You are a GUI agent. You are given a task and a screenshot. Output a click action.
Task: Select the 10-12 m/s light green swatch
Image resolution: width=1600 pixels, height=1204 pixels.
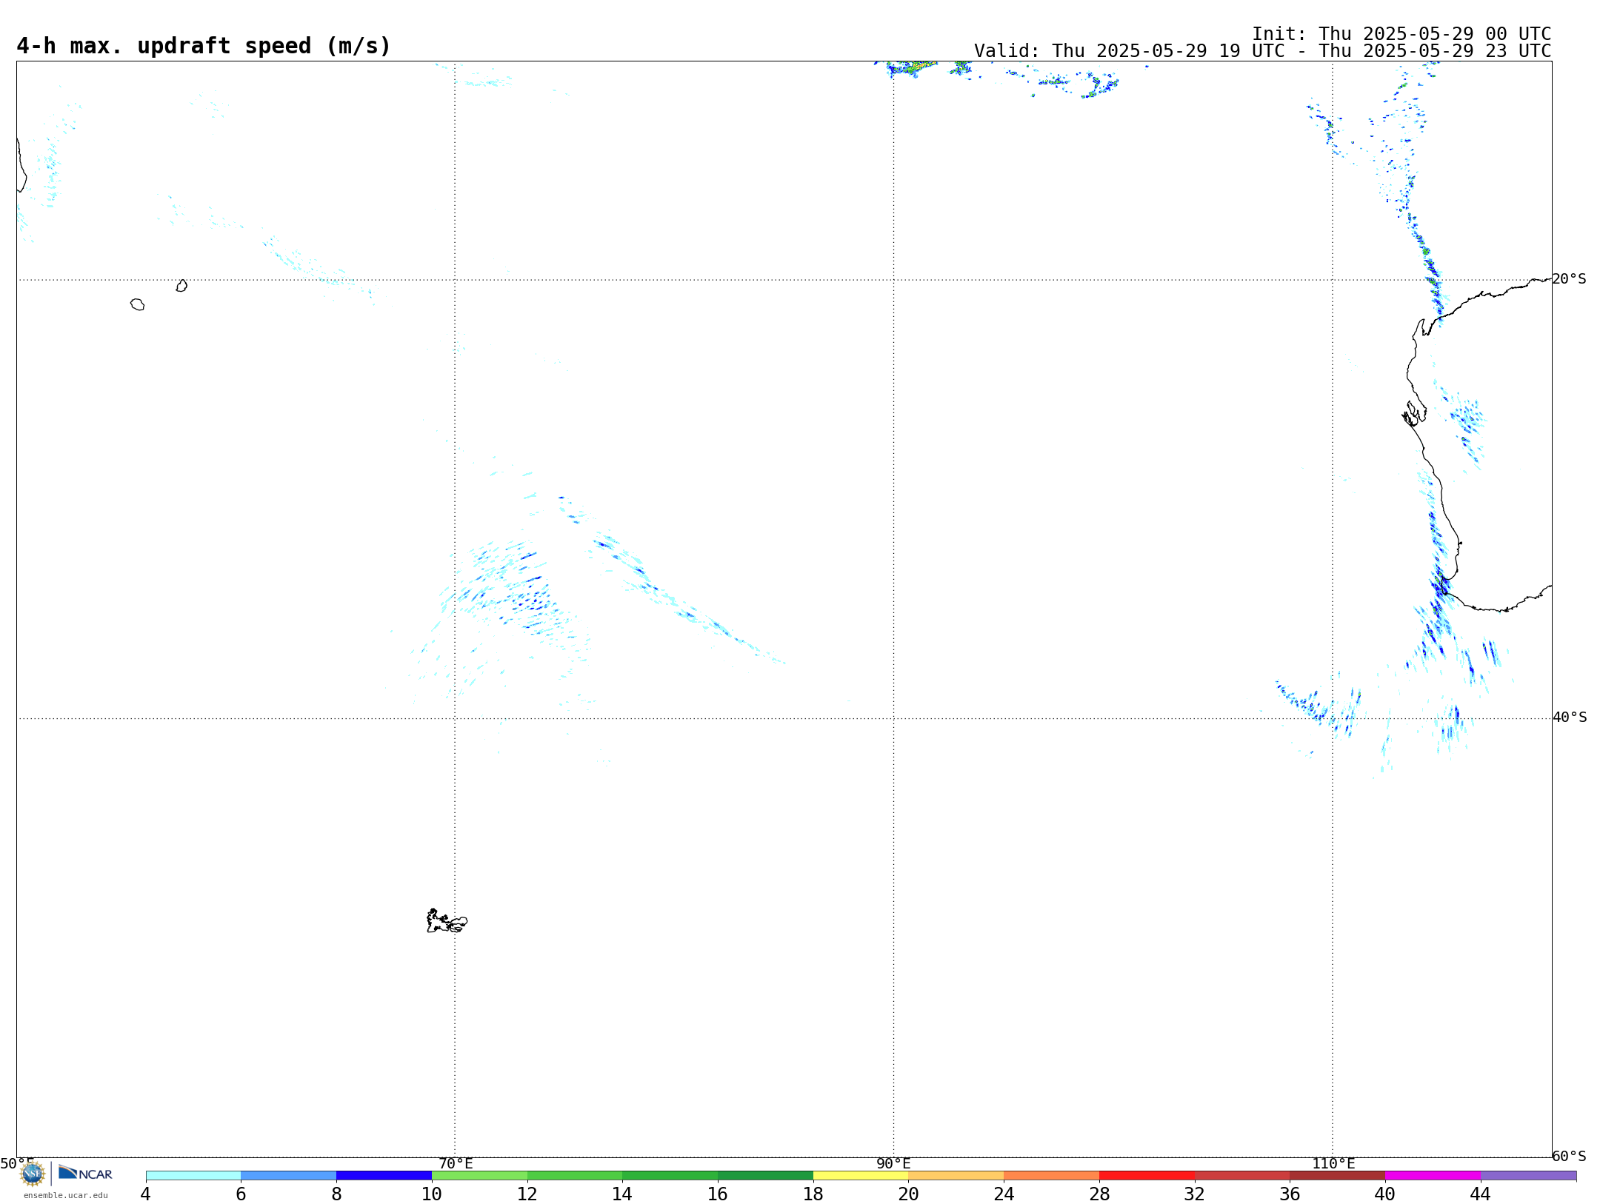tap(479, 1175)
